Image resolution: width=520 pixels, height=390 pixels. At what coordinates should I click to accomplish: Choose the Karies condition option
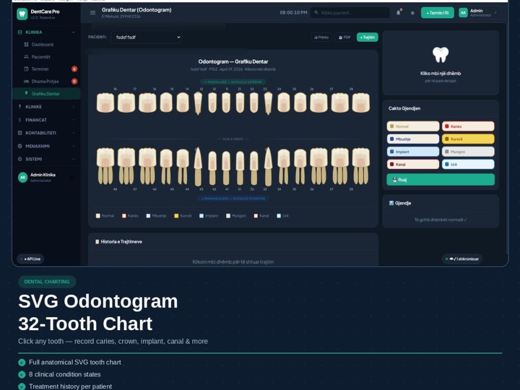[x=468, y=126]
